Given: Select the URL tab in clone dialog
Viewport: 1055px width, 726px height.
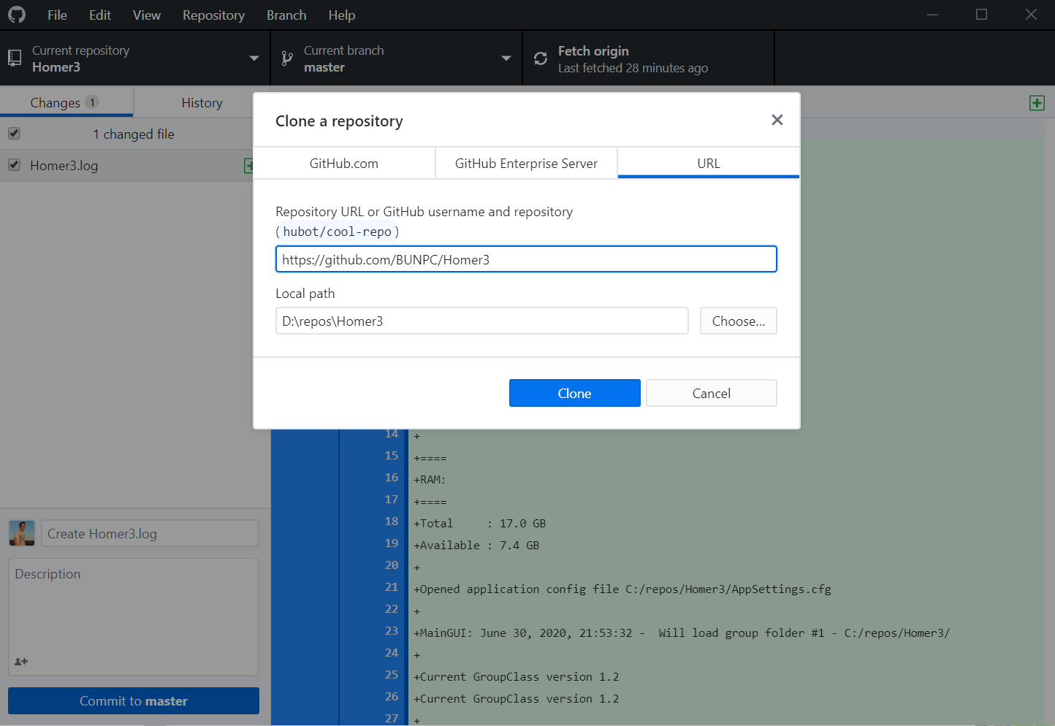Looking at the screenshot, I should click(x=709, y=164).
